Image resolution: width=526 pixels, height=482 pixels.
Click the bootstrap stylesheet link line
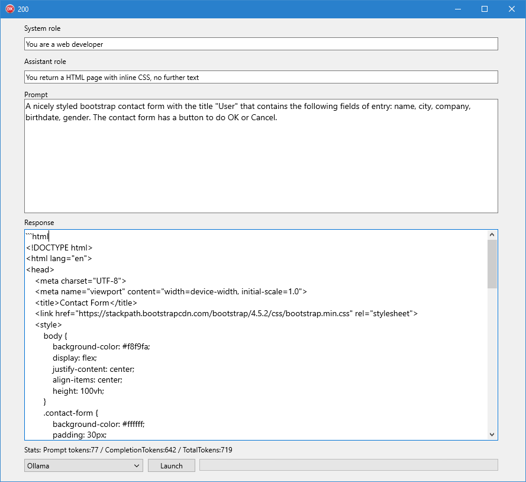[x=227, y=313]
